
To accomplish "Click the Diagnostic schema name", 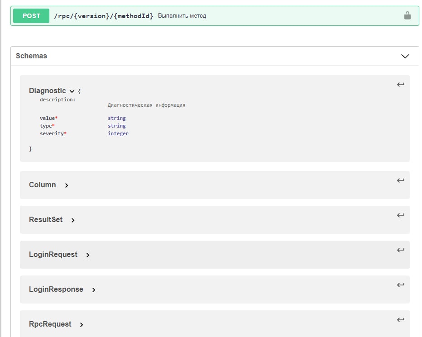I will [x=48, y=90].
